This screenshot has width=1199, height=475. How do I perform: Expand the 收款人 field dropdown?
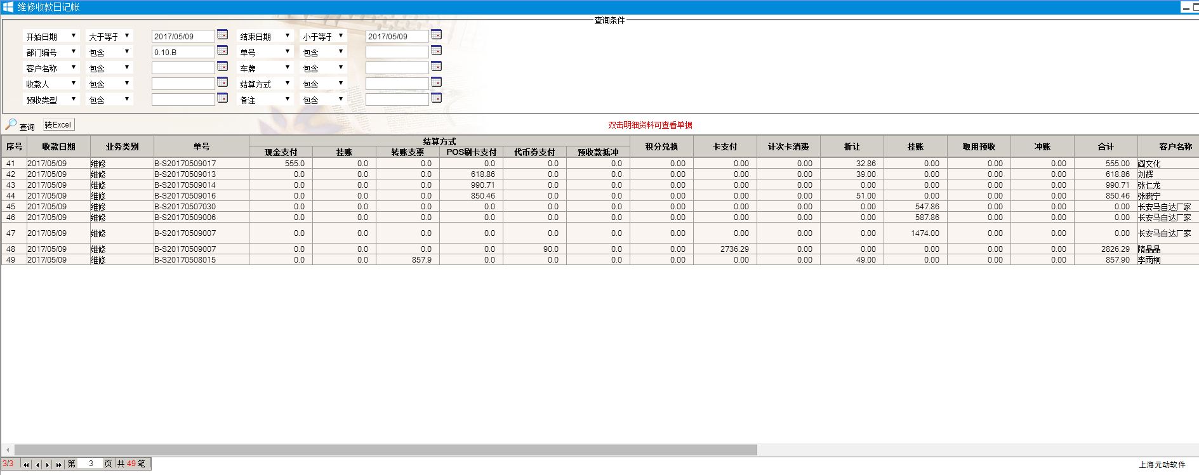coord(74,84)
